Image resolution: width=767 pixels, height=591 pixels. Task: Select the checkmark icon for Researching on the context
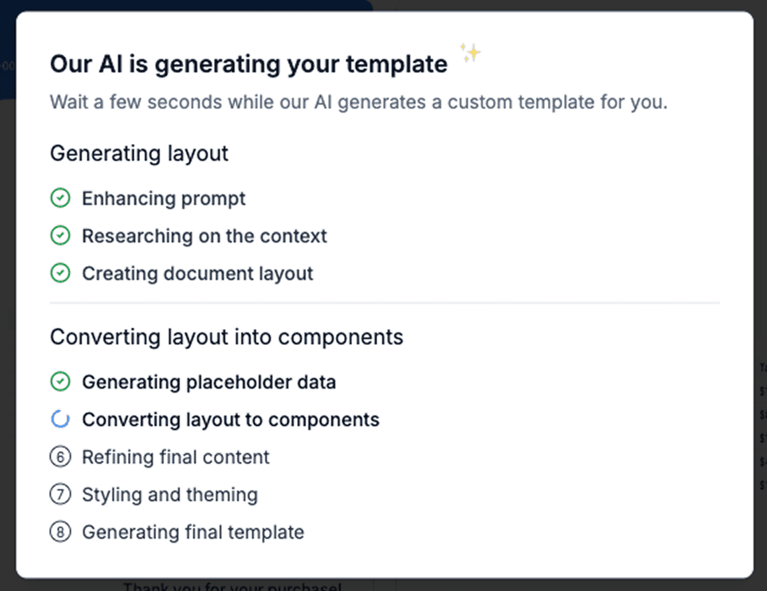(60, 235)
